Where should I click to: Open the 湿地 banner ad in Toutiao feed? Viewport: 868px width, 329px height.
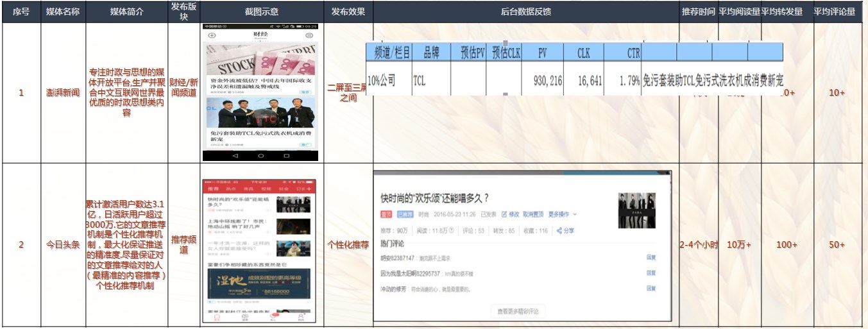pyautogui.click(x=259, y=284)
